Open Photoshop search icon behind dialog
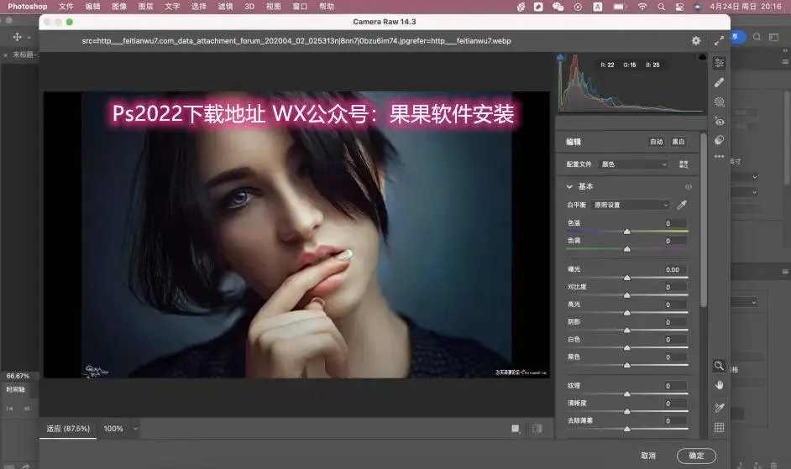The image size is (791, 469). [757, 37]
